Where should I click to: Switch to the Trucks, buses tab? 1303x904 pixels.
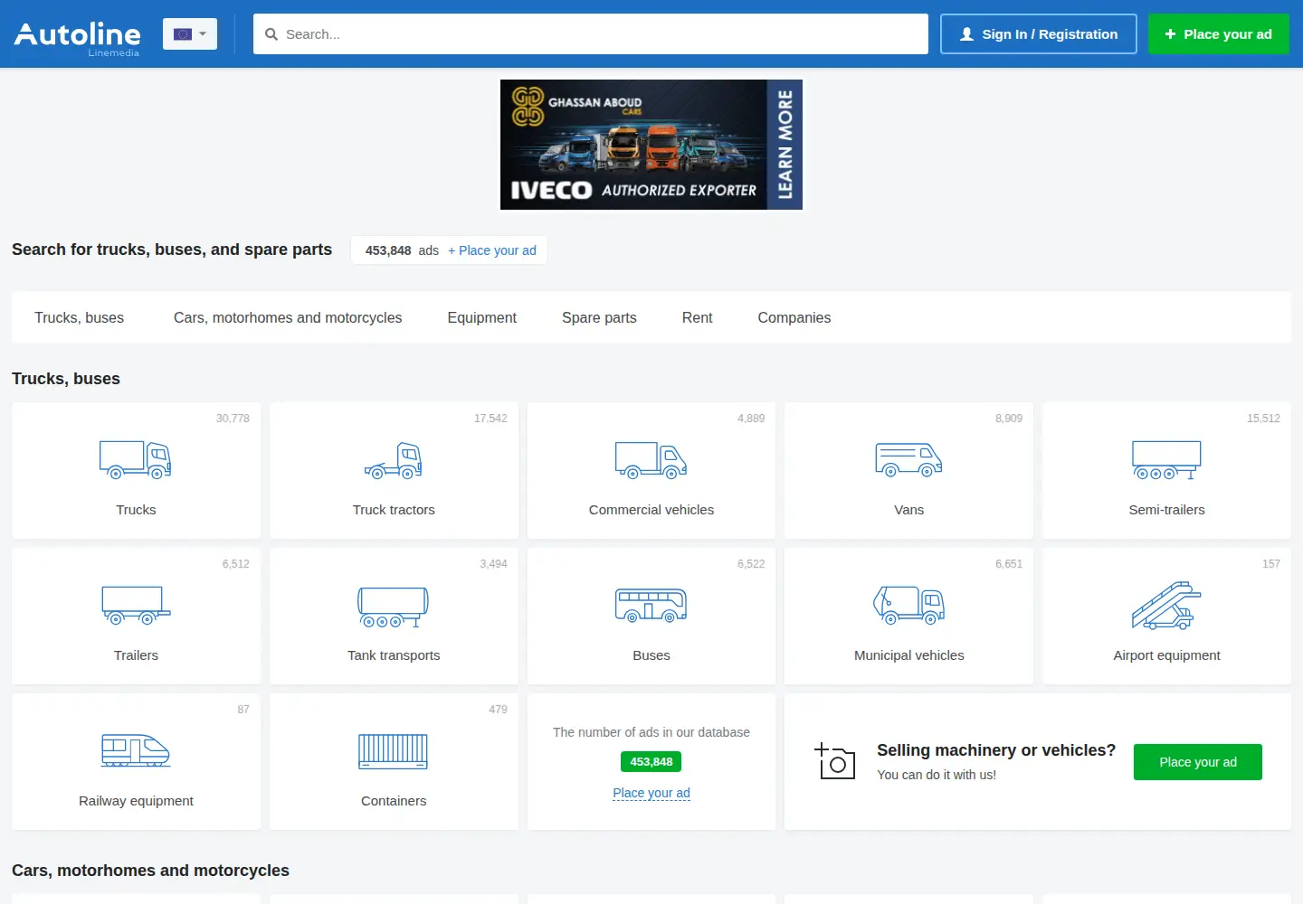click(x=79, y=317)
